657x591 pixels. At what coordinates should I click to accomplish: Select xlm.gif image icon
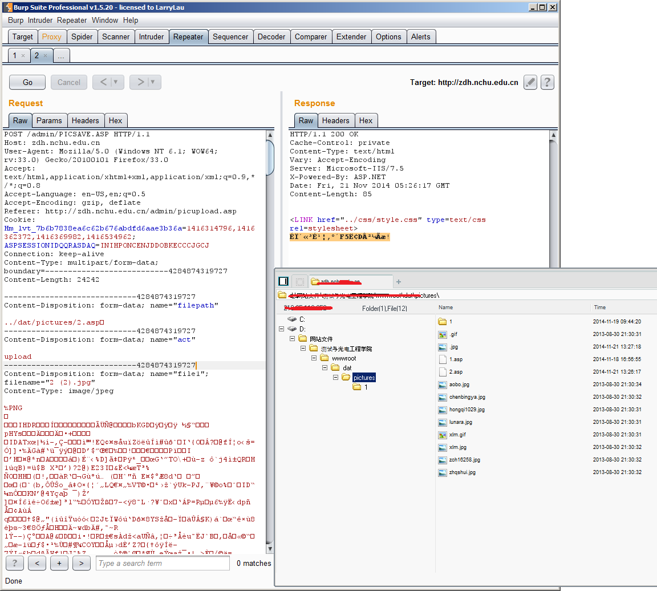(x=443, y=435)
